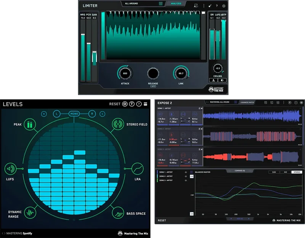Image resolution: width=305 pixels, height=238 pixels.
Task: Toggle Song 2 - Artist EQ curve visibility
Action: coord(186,176)
